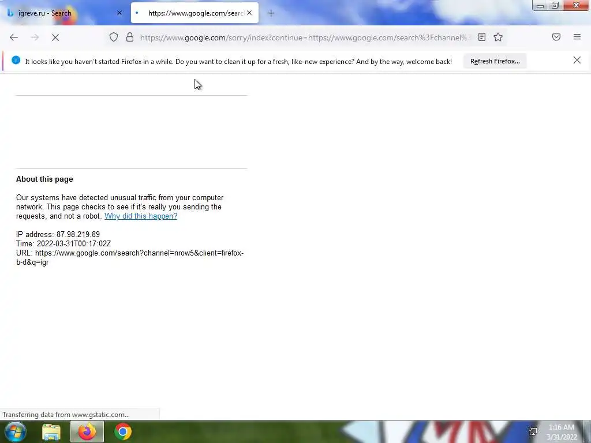Bookmark this page with the star
The height and width of the screenshot is (443, 591).
pyautogui.click(x=498, y=37)
